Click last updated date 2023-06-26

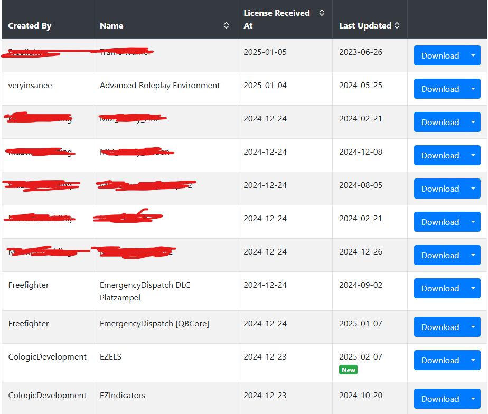[360, 52]
